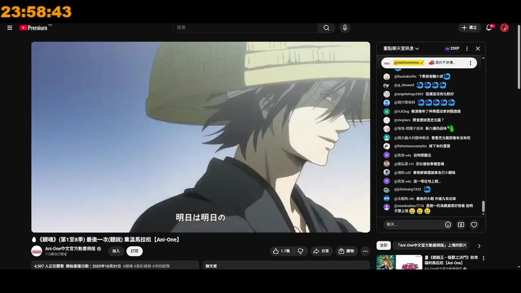The image size is (521, 293).
Task: Click @mopiaro message 開會應該是走光篇？
Action: (x=428, y=120)
